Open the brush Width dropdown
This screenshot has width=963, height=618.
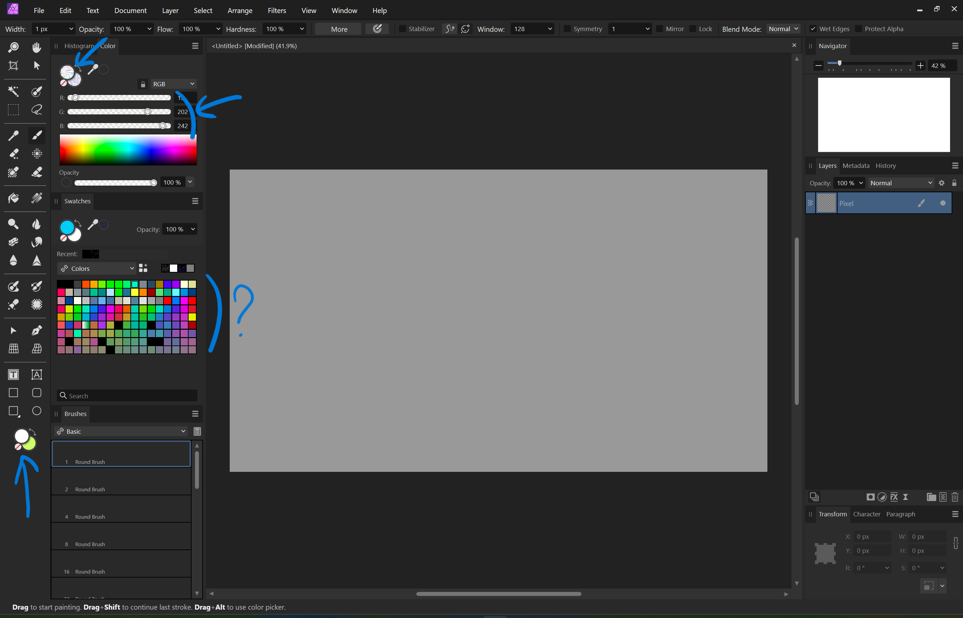pos(71,29)
